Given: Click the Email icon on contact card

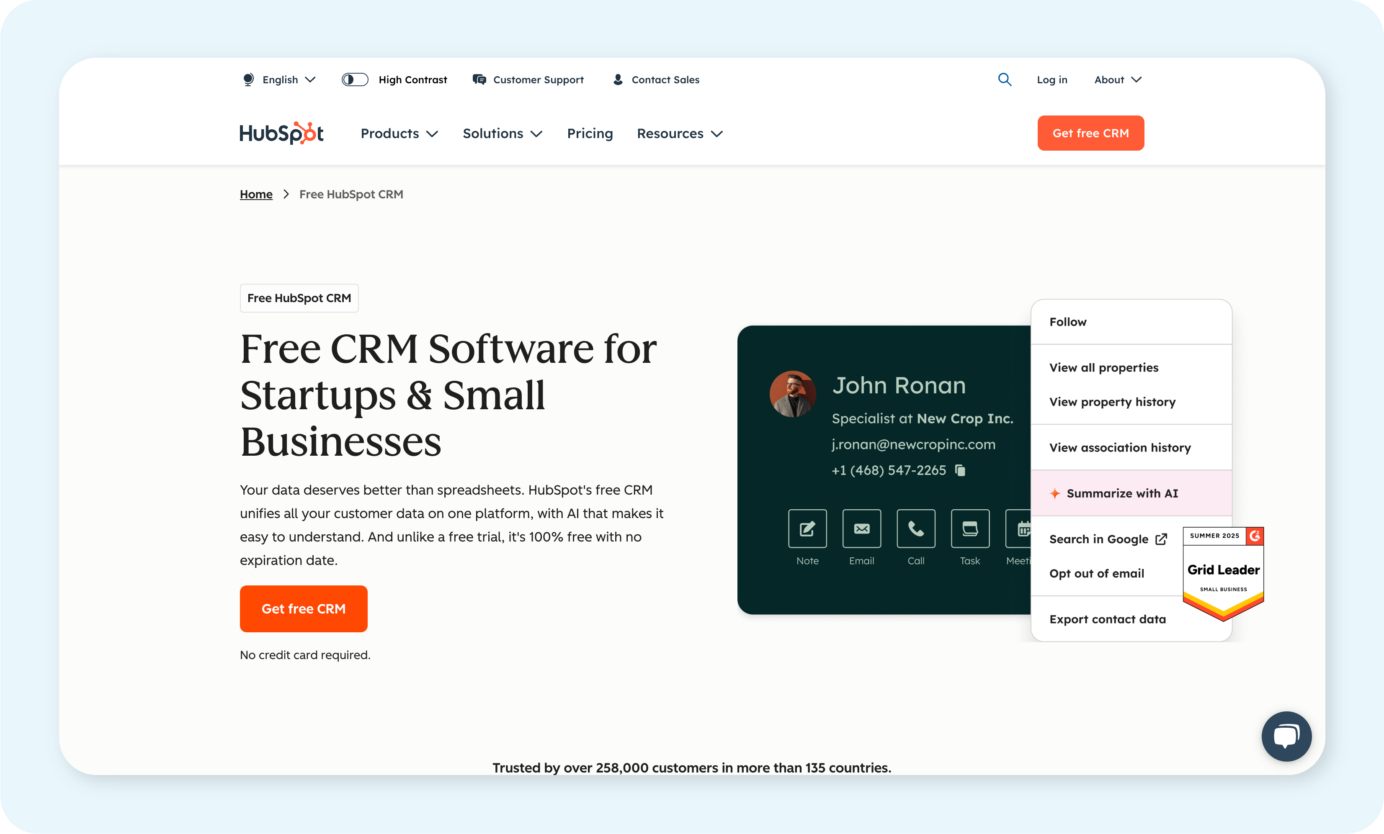Looking at the screenshot, I should [x=862, y=529].
